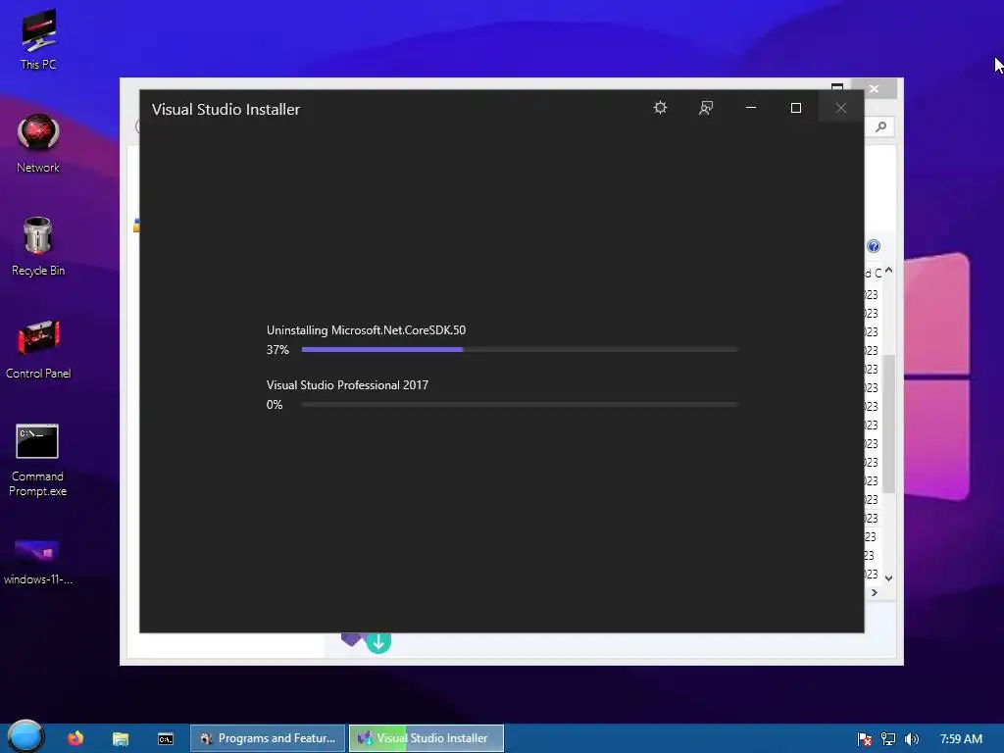The height and width of the screenshot is (753, 1004).
Task: Click Visual Studio Installer taskbar button
Action: coord(427,738)
